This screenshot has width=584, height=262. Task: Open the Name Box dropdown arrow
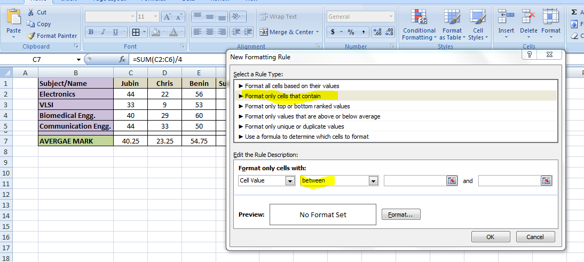[x=78, y=60]
